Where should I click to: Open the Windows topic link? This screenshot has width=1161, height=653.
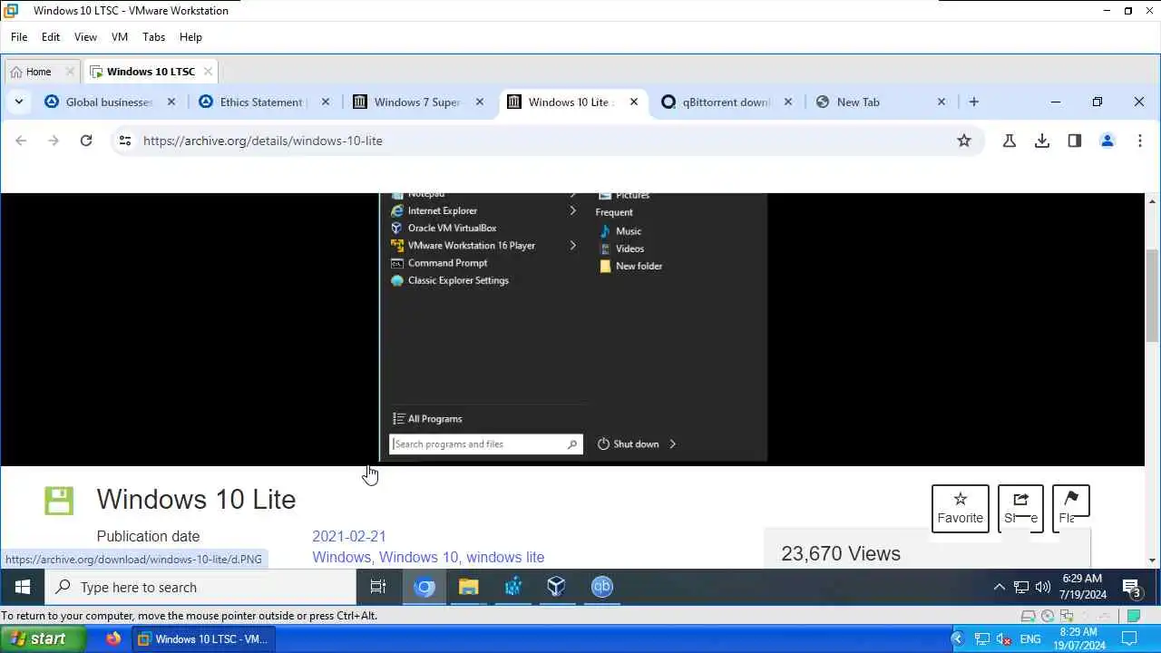pos(341,558)
